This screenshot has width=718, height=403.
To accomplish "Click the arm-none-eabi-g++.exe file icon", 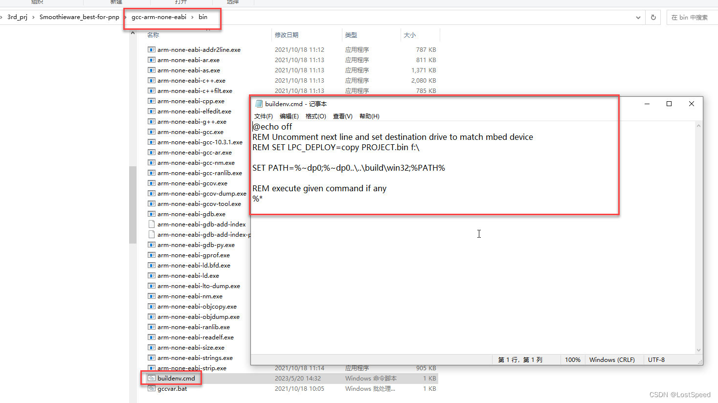I will [x=152, y=121].
